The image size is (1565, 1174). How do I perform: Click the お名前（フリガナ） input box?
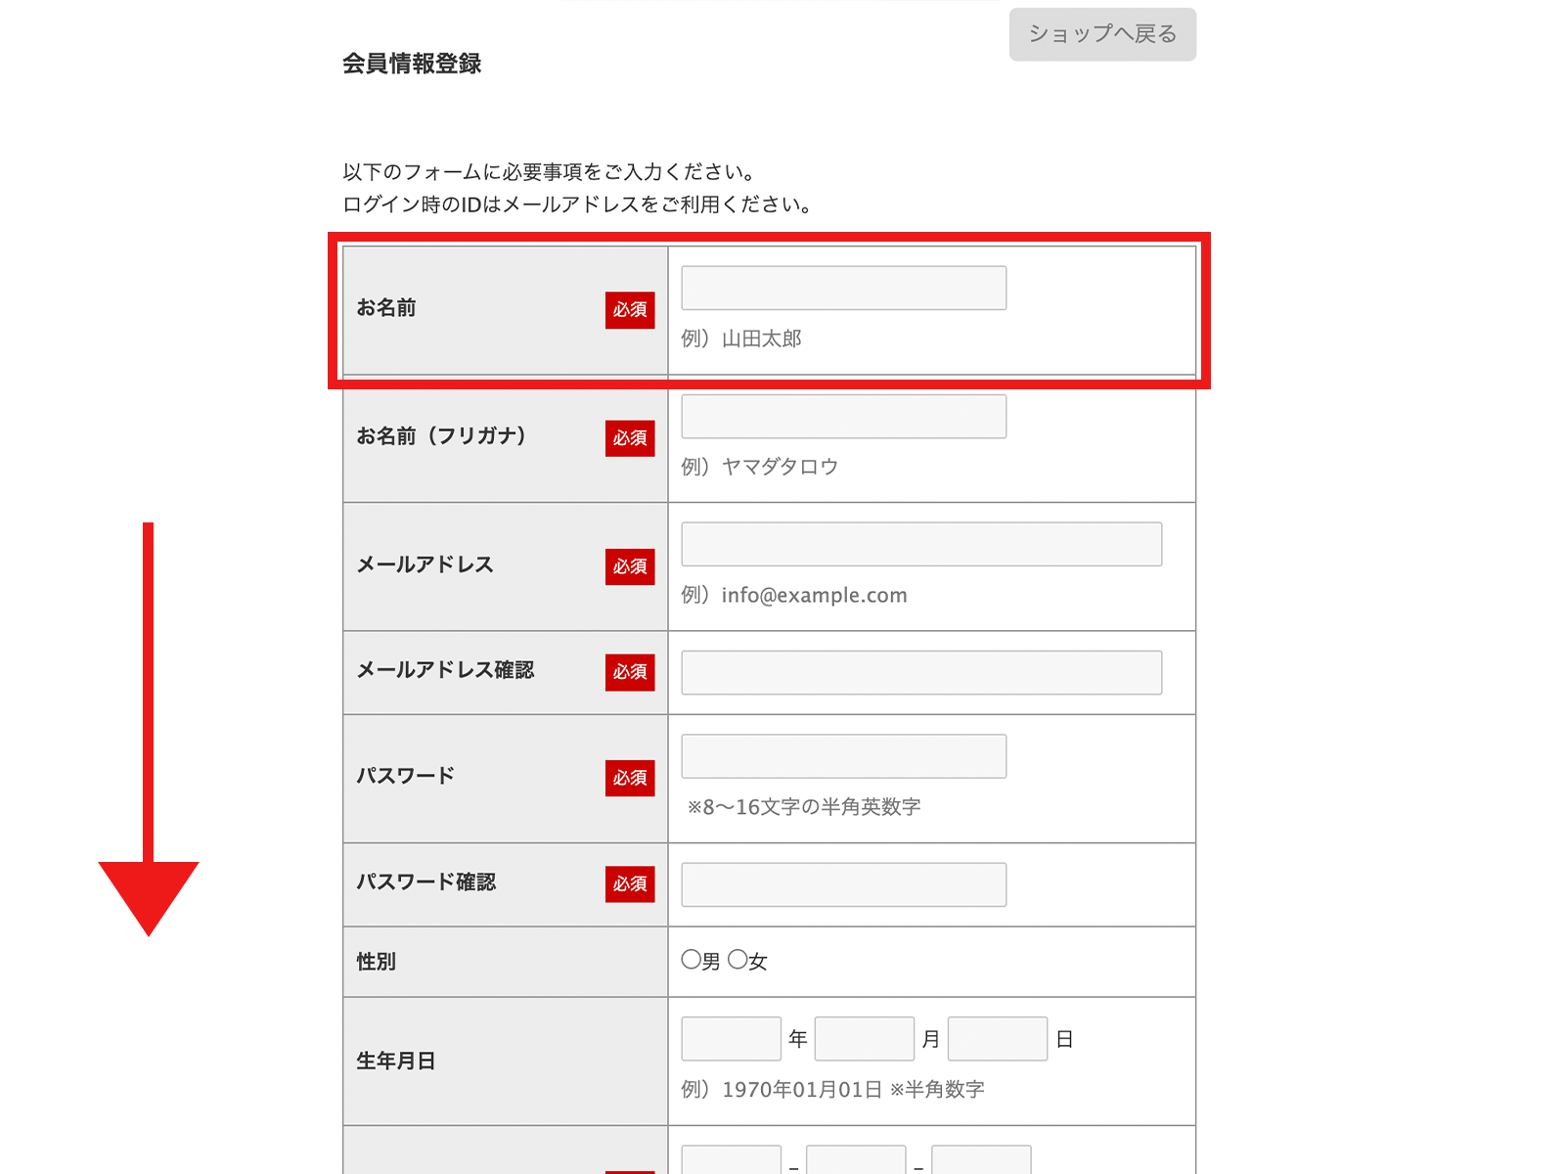pyautogui.click(x=843, y=417)
